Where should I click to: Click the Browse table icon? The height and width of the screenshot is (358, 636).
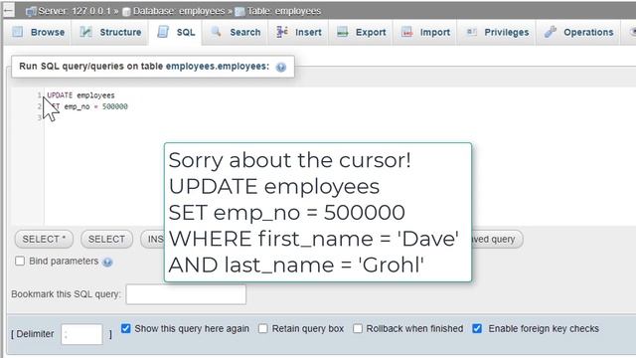(x=18, y=32)
